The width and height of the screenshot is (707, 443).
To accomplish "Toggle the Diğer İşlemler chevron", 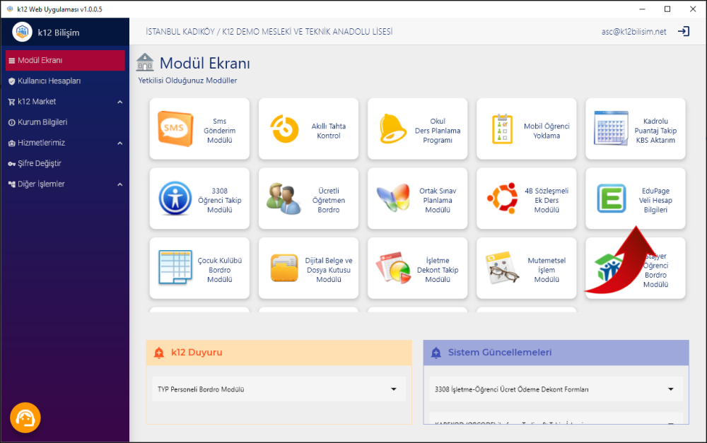I will tap(120, 184).
